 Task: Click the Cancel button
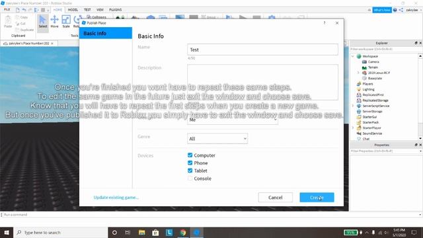tap(275, 197)
